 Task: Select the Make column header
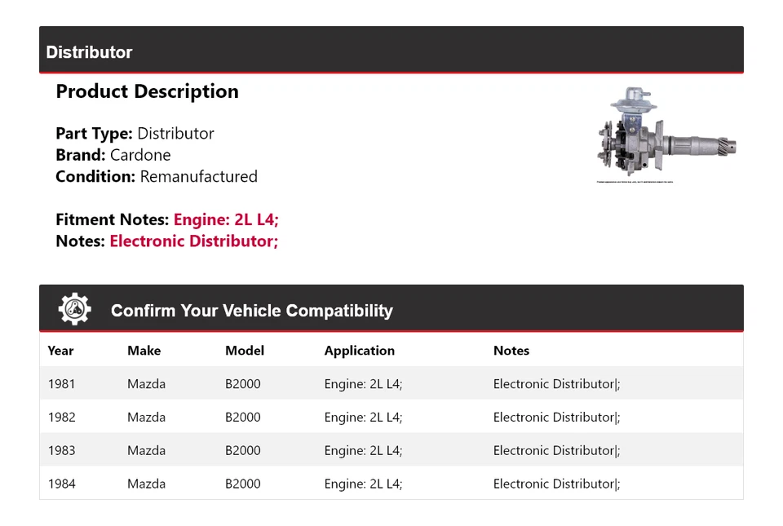[144, 351]
